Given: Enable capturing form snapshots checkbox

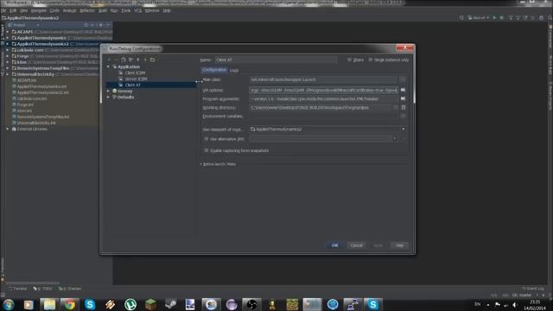Looking at the screenshot, I should point(207,150).
